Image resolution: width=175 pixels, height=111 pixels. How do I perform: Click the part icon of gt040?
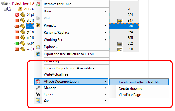tap(23, 37)
